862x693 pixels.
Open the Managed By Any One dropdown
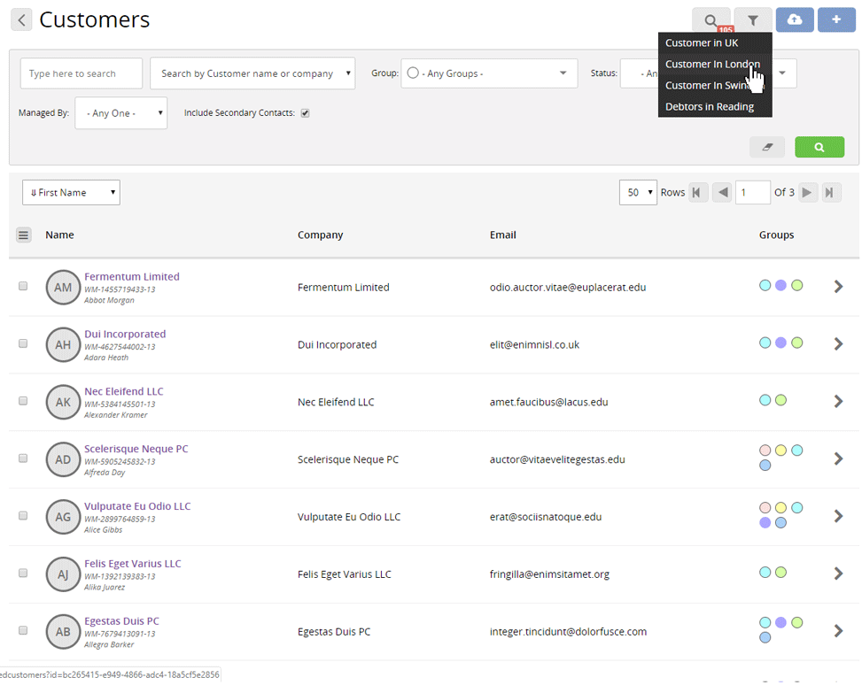[x=121, y=113]
